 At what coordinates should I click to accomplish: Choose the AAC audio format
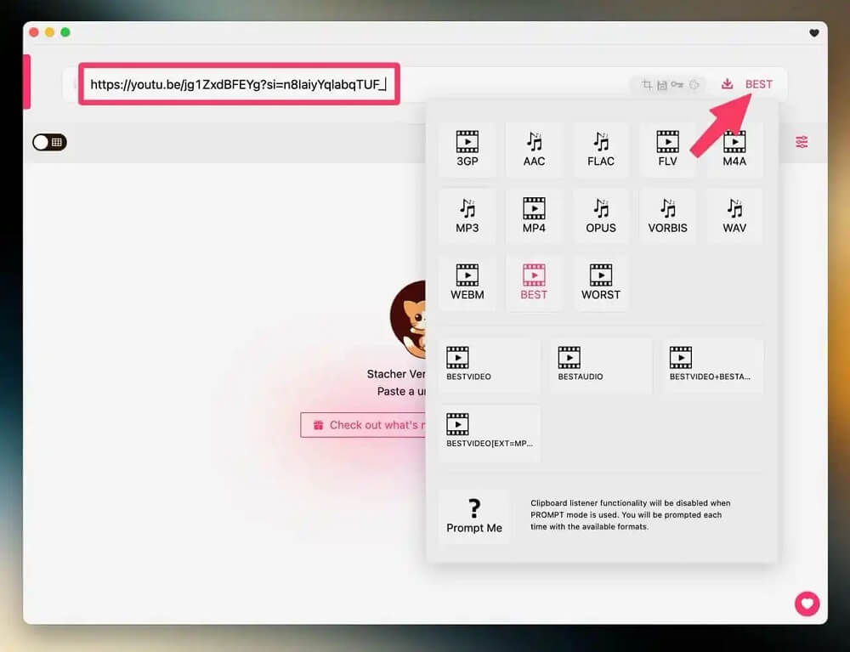pos(534,149)
